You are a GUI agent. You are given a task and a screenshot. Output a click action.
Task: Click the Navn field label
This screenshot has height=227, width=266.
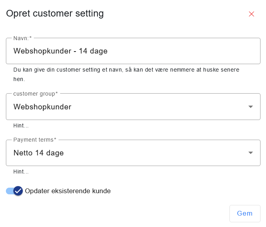pos(22,38)
